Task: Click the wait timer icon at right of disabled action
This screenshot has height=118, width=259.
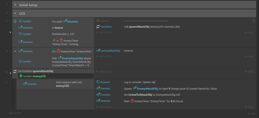Action: point(253,21)
